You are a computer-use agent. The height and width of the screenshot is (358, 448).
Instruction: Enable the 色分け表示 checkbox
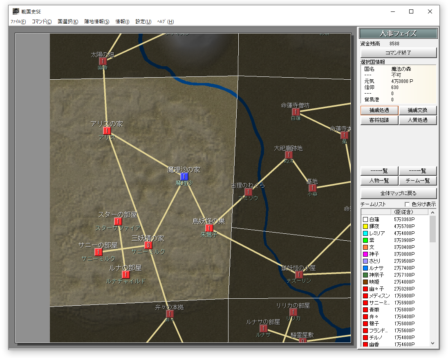(x=407, y=204)
